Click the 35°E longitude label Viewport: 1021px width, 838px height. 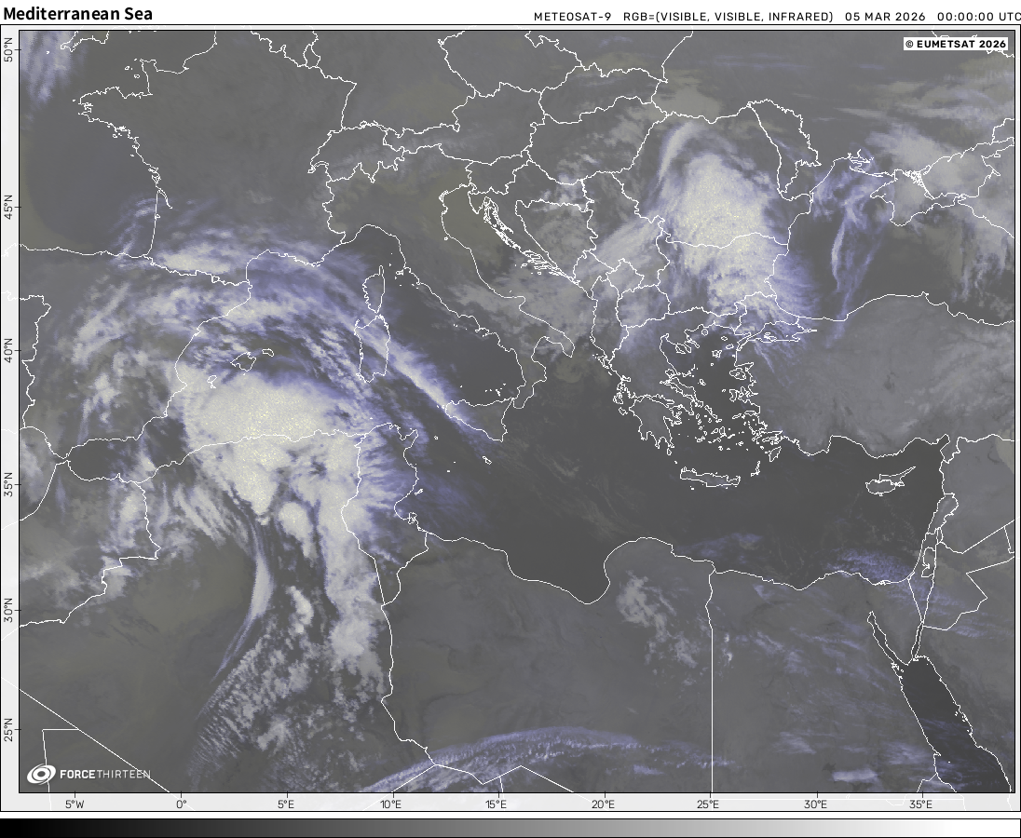(920, 804)
